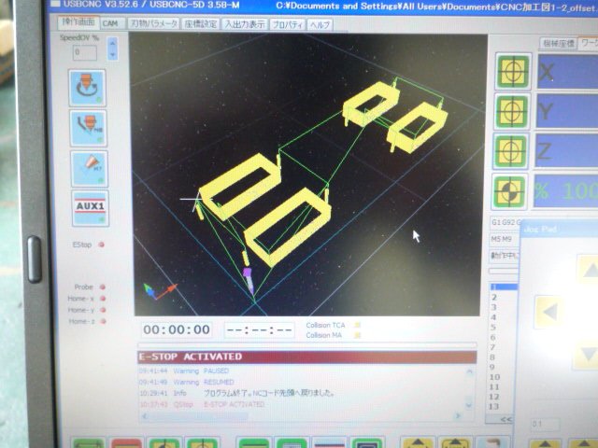Click the SpeedOV % value field
This screenshot has height=448, width=598.
click(87, 54)
